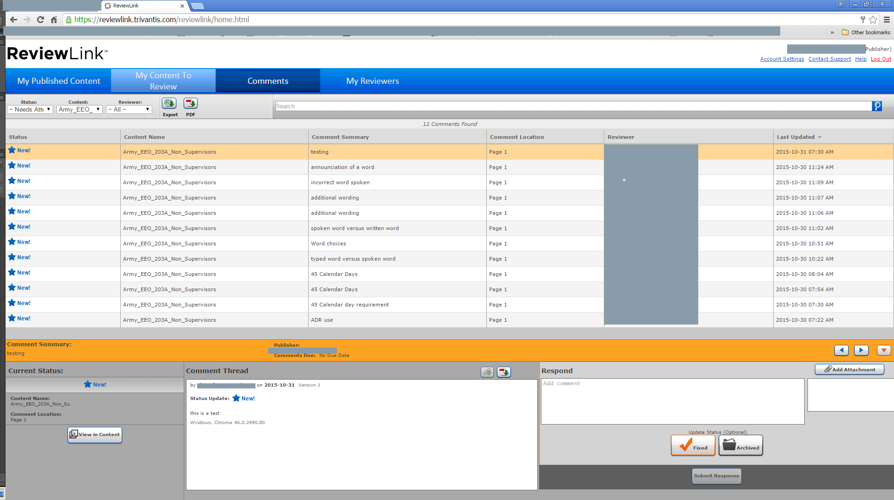The height and width of the screenshot is (500, 894).
Task: Open the Reviewer filter dropdown
Action: (129, 110)
